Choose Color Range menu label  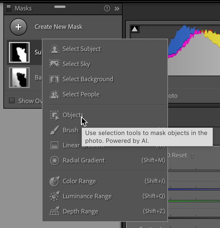pos(79,181)
